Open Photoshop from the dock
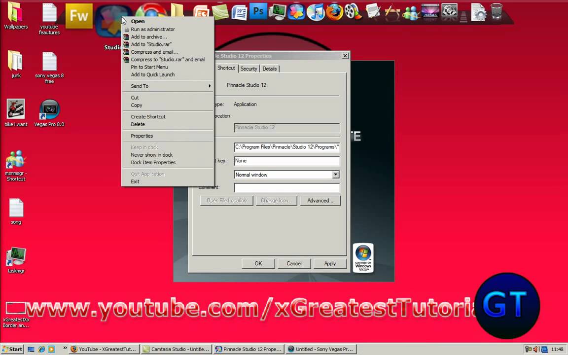568x355 pixels. [x=258, y=12]
